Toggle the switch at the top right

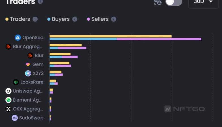point(174,2)
